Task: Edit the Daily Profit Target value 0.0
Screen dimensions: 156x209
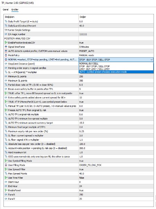Action: tap(116, 22)
